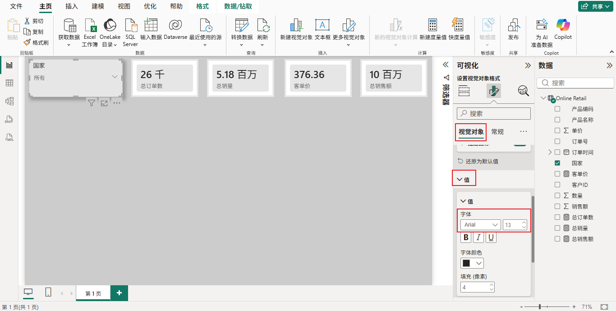Open the 文件 menu
616x311 pixels.
point(16,6)
